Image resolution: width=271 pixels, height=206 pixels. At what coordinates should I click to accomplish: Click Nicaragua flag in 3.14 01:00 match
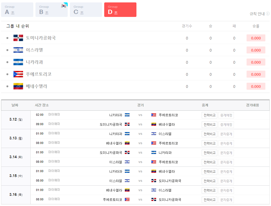[x=154, y=153]
